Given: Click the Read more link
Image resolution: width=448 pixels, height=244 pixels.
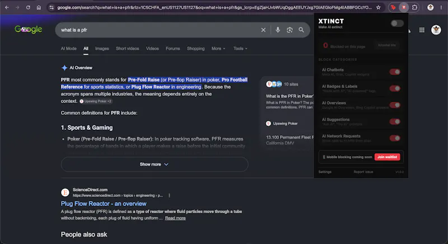Looking at the screenshot, I should [175, 218].
